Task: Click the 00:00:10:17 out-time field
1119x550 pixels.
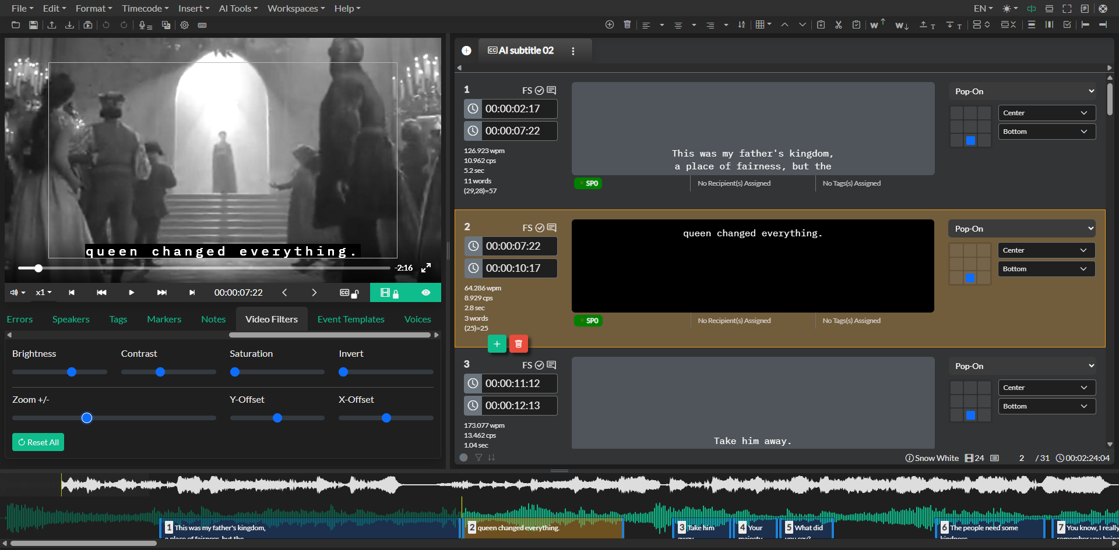Action: (x=520, y=268)
